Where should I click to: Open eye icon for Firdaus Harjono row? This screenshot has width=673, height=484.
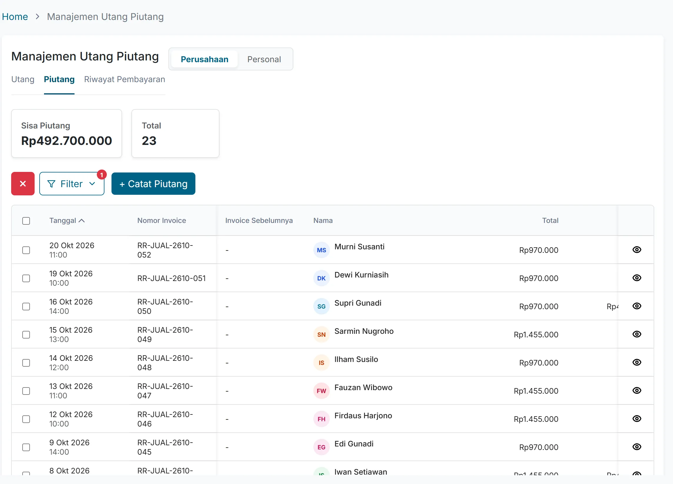click(637, 419)
